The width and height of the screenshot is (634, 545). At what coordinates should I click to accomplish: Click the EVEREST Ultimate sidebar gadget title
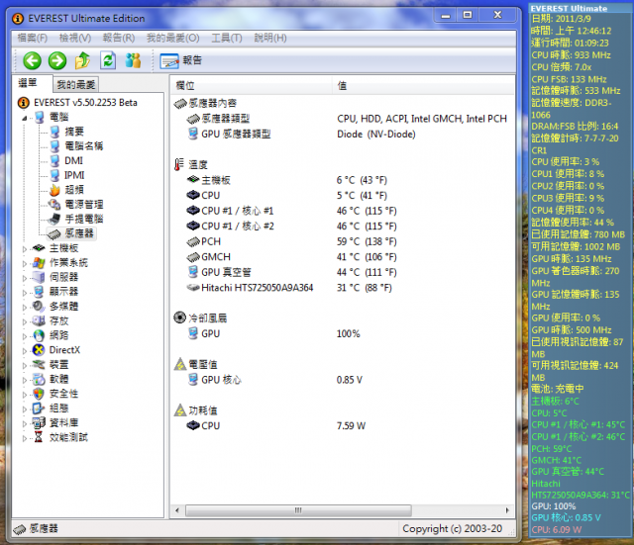(x=569, y=9)
